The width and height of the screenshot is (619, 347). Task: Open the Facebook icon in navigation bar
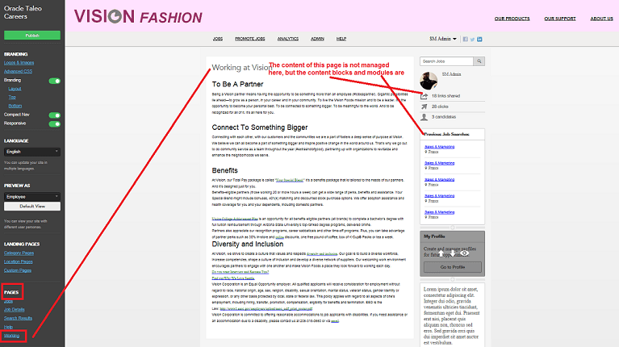click(x=466, y=39)
